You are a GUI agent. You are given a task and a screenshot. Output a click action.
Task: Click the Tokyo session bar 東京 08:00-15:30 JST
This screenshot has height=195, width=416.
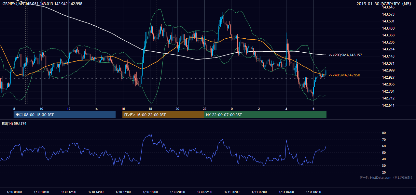[64, 115]
